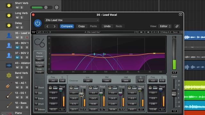
Task: Select the yellow band node on the EQ graph
Action: click(x=154, y=53)
